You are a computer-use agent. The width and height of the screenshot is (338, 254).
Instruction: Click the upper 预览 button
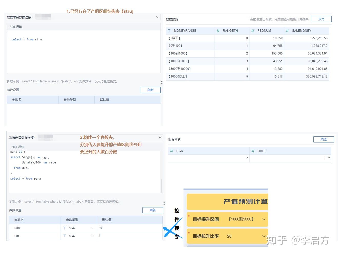click(x=321, y=19)
